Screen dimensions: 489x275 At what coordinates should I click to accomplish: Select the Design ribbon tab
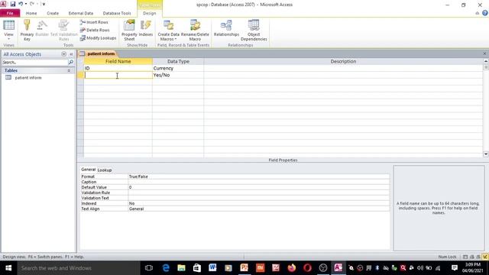point(150,13)
